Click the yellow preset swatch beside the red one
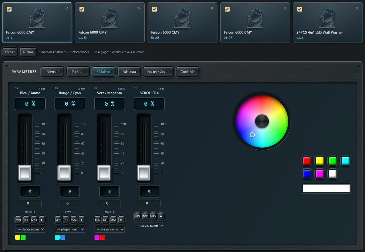The height and width of the screenshot is (252, 365). coord(320,161)
